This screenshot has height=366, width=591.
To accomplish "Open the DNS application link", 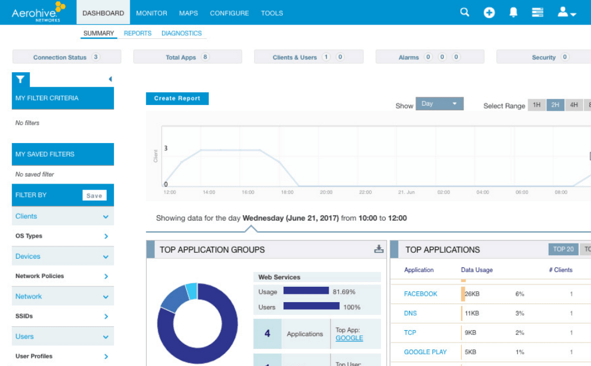I will pos(410,313).
